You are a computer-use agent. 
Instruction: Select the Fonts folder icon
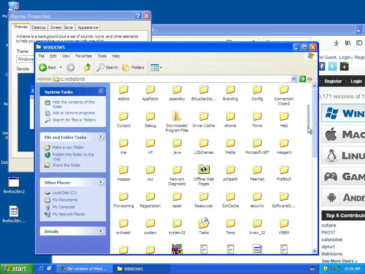(257, 116)
